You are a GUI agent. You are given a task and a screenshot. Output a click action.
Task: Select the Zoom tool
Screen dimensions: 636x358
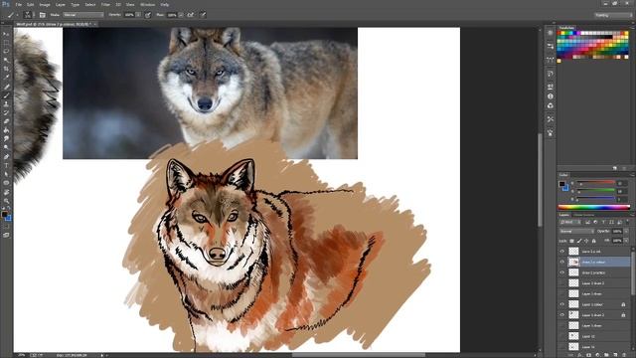pyautogui.click(x=6, y=201)
